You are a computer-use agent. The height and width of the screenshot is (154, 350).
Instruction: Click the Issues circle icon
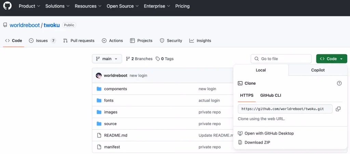point(31,41)
